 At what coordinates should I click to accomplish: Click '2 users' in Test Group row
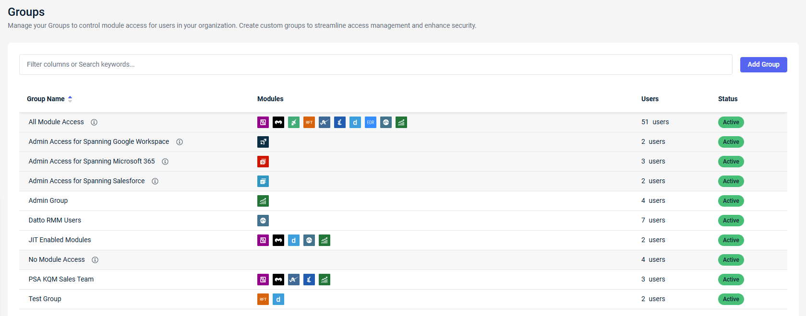653,299
